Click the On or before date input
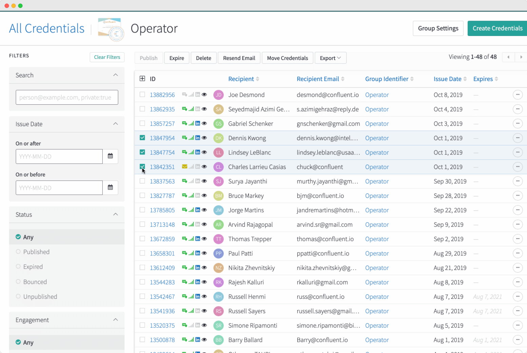This screenshot has height=353, width=527. pyautogui.click(x=59, y=188)
